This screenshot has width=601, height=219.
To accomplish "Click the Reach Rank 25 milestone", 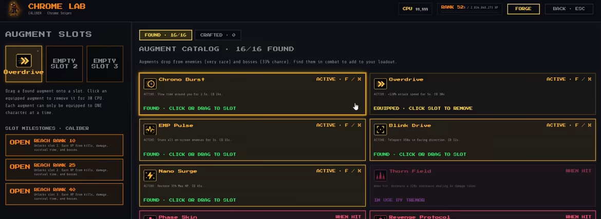I will tap(64, 169).
